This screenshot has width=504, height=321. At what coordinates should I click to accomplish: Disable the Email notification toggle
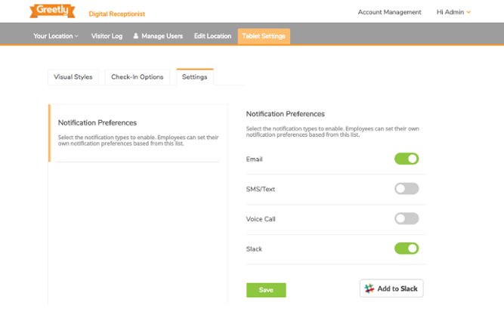click(407, 159)
